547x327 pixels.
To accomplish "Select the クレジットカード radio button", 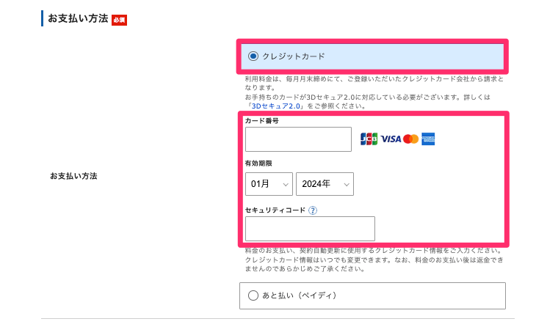I will (253, 56).
